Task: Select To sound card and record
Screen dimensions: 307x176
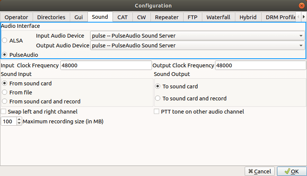Action: coord(158,98)
